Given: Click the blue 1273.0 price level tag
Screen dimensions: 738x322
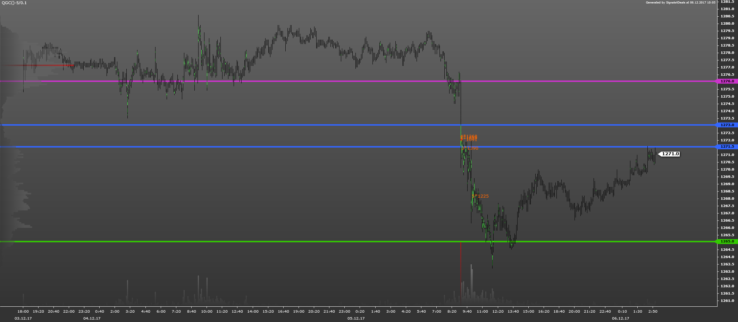Looking at the screenshot, I should (x=727, y=125).
